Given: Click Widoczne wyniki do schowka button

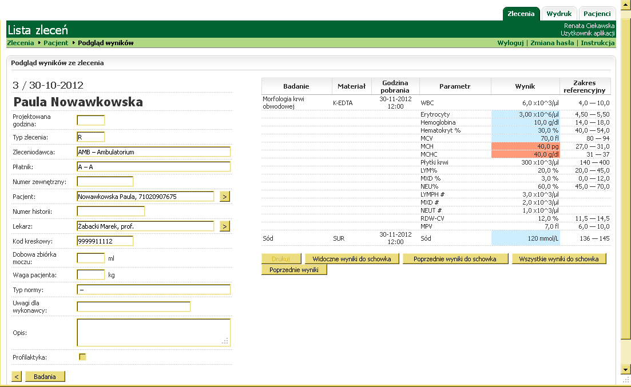Looking at the screenshot, I should click(x=352, y=259).
